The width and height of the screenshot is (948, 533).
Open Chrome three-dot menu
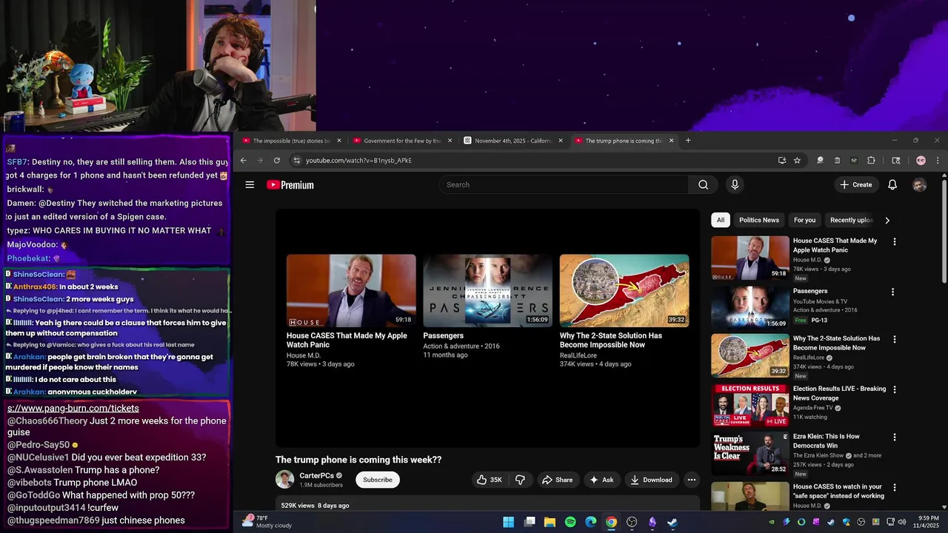(x=938, y=161)
